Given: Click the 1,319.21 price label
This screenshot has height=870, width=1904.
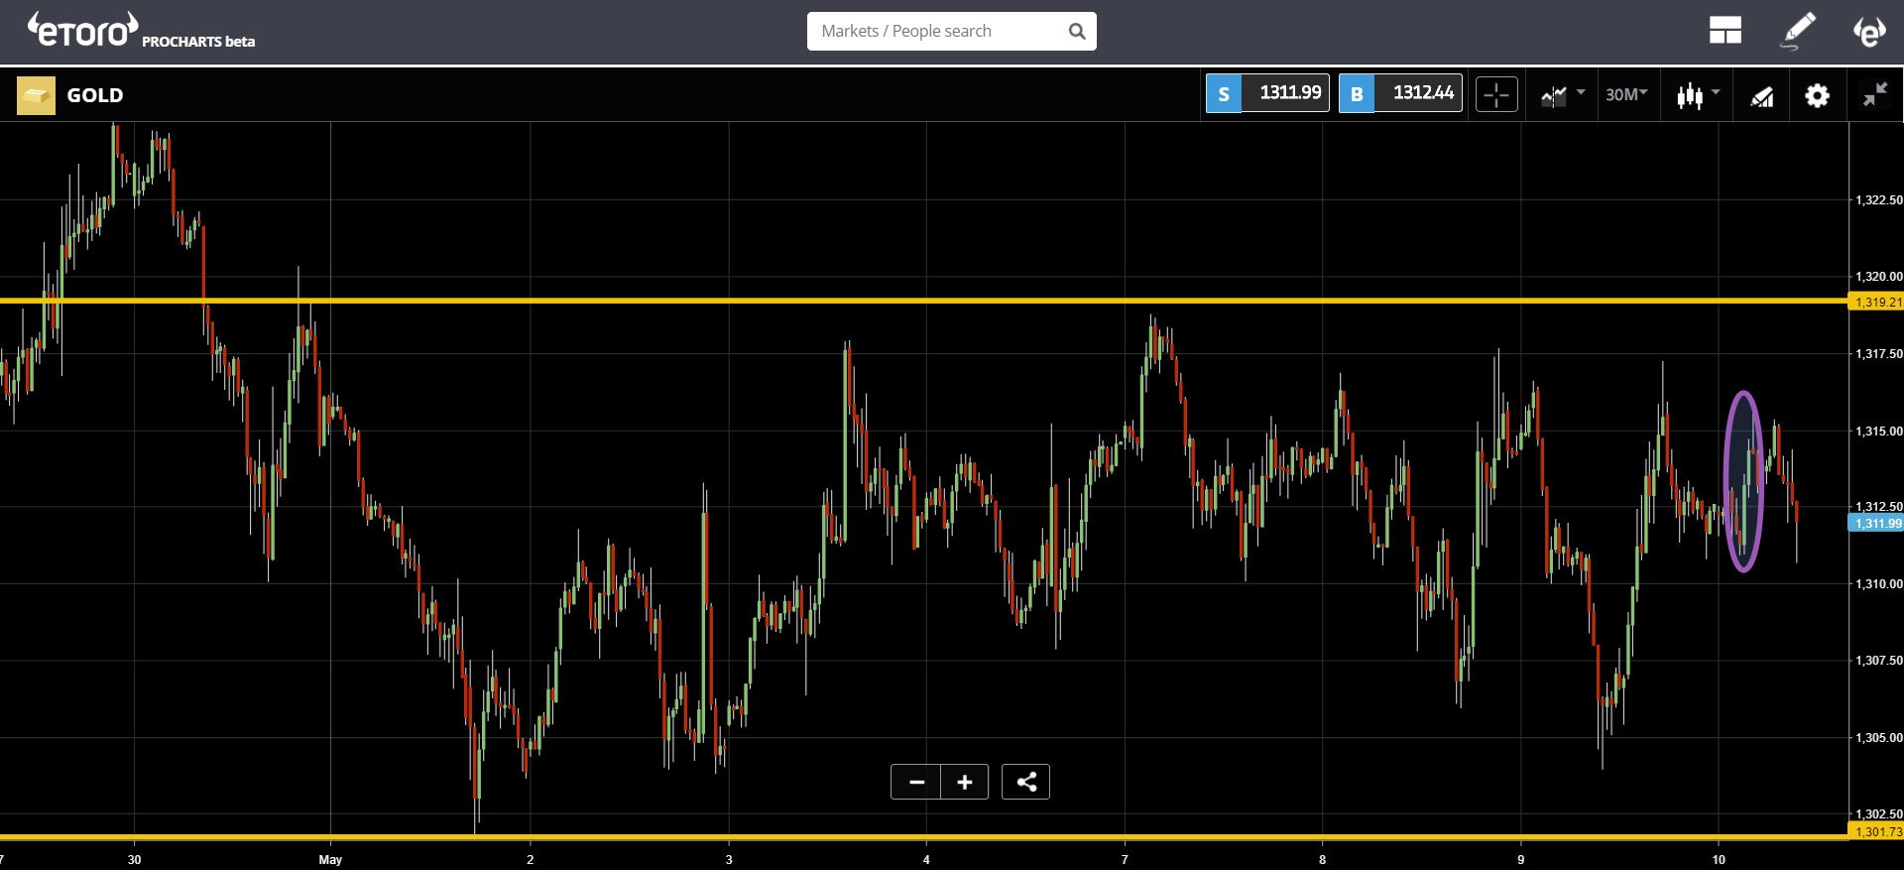Looking at the screenshot, I should pos(1876,302).
